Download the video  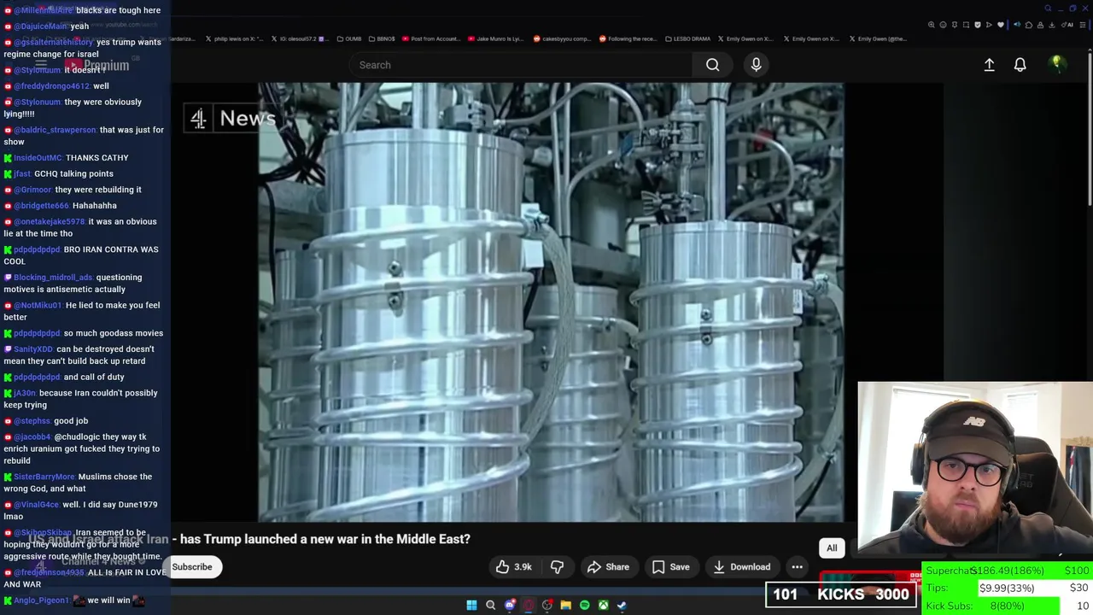(741, 567)
